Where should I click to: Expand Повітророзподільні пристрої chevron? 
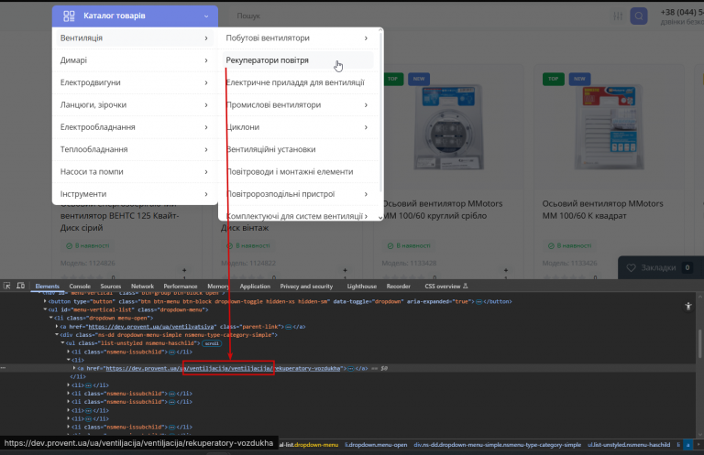[x=366, y=194]
